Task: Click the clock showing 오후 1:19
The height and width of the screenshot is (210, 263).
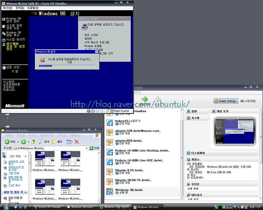Action: (x=255, y=207)
